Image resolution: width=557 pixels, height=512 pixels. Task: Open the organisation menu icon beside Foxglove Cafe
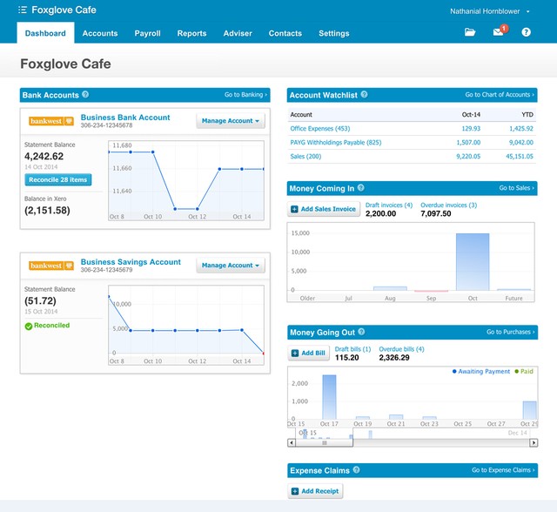[x=23, y=10]
